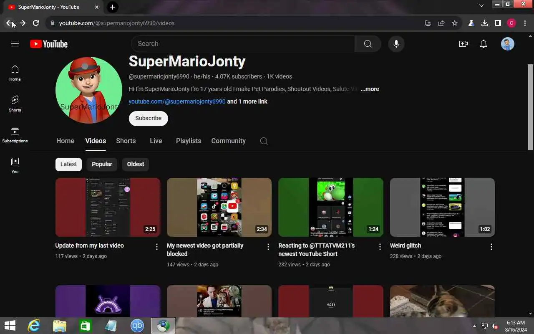Viewport: 534px width, 334px height.
Task: Open Chrome three-dot menu
Action: coord(525,23)
